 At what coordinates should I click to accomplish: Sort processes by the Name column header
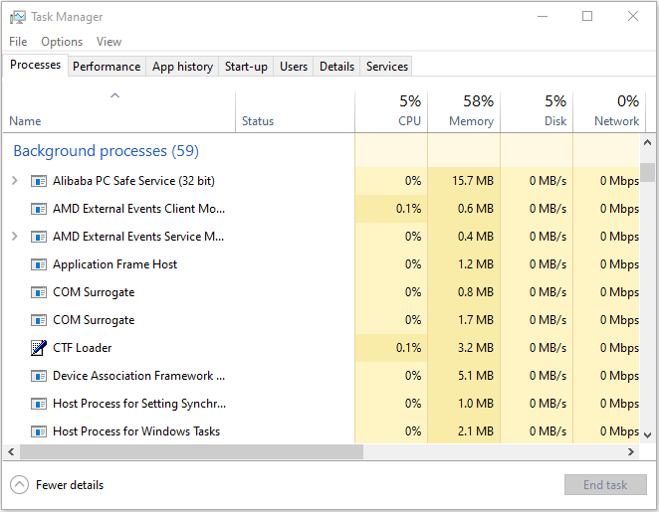[x=118, y=112]
